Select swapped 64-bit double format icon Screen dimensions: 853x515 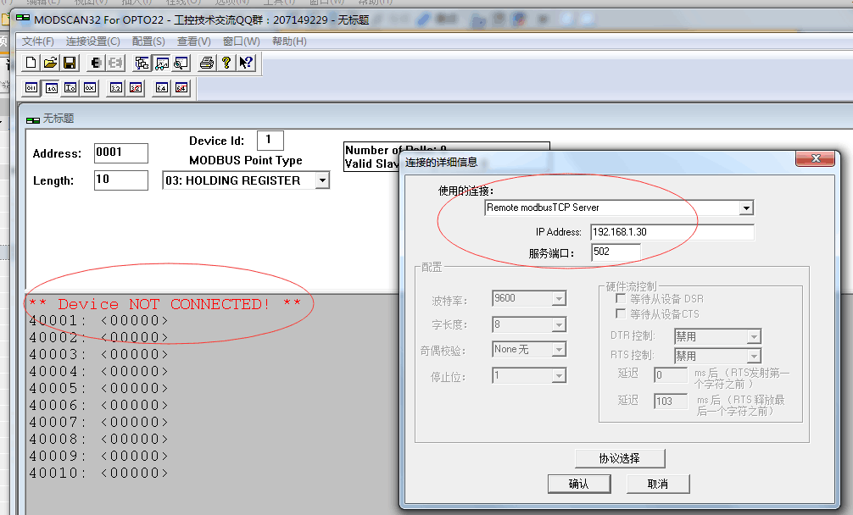[181, 87]
